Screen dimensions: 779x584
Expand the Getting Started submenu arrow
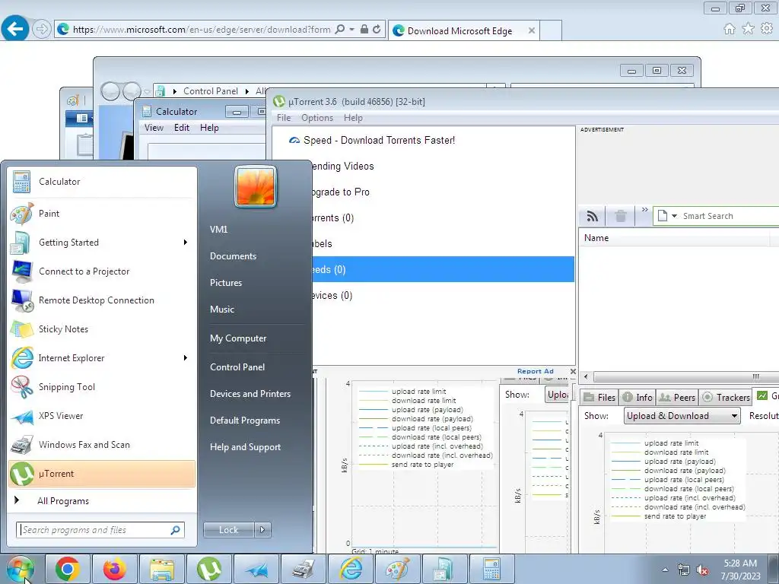pyautogui.click(x=186, y=243)
